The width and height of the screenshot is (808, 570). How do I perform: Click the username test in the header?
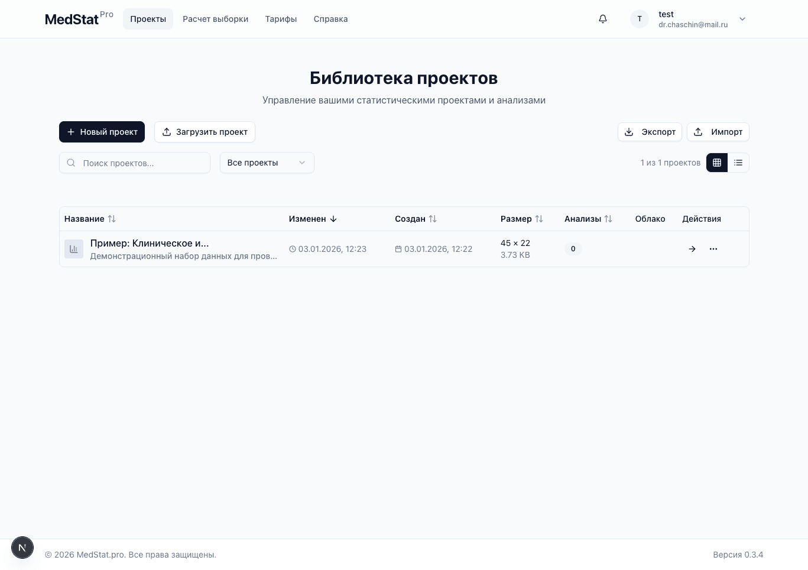[x=666, y=14]
